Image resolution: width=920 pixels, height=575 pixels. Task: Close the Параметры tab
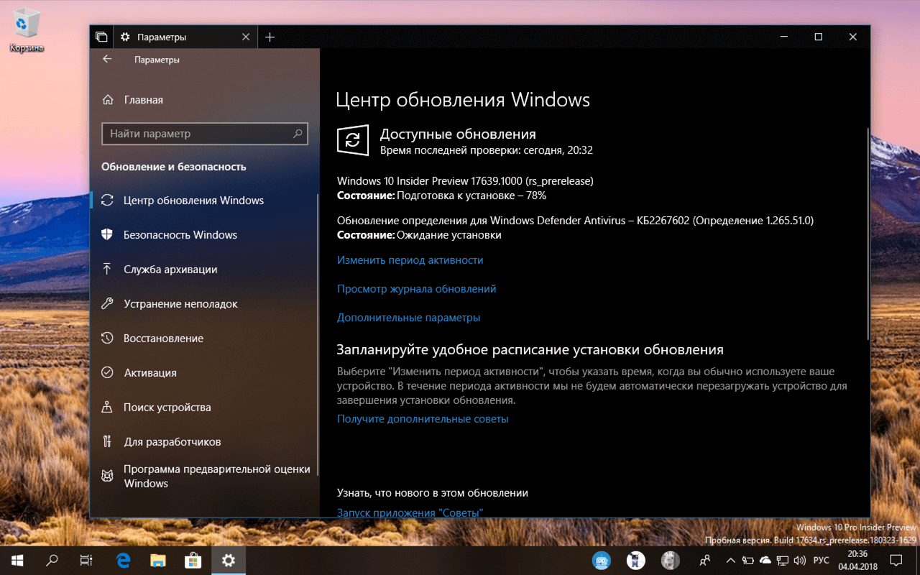tap(246, 37)
